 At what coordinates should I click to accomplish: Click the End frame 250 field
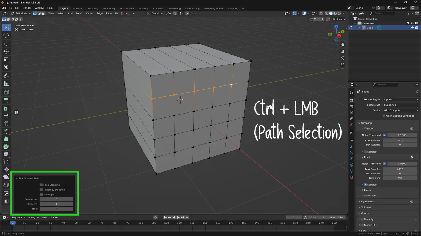[337, 217]
